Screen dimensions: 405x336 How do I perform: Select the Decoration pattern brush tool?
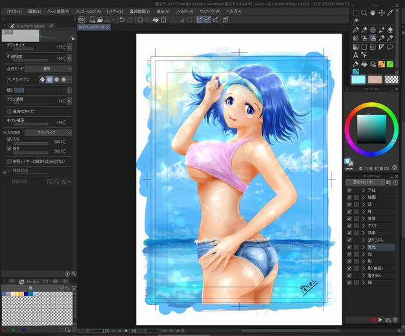pyautogui.click(x=373, y=30)
